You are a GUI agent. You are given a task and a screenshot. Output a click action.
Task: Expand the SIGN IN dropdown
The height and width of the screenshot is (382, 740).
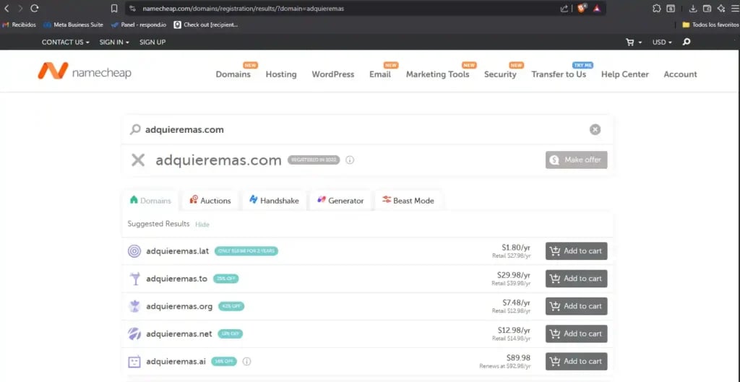(114, 42)
